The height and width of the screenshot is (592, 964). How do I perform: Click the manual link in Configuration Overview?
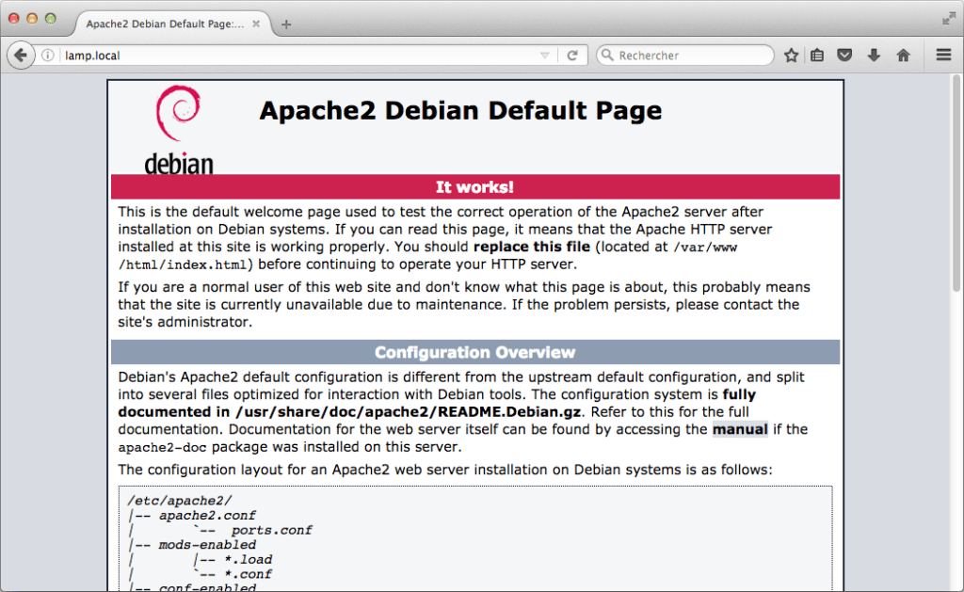740,429
